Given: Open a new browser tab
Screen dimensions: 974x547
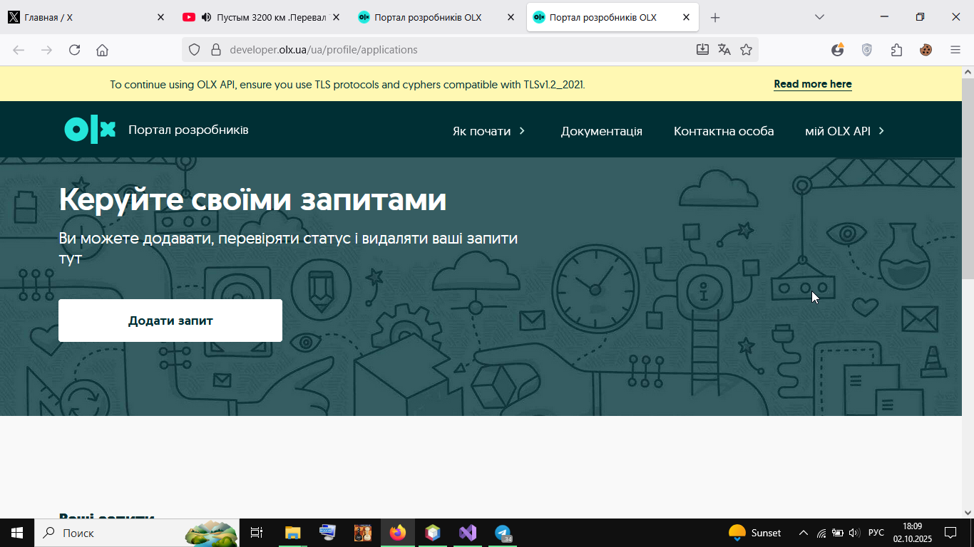Looking at the screenshot, I should coord(715,17).
